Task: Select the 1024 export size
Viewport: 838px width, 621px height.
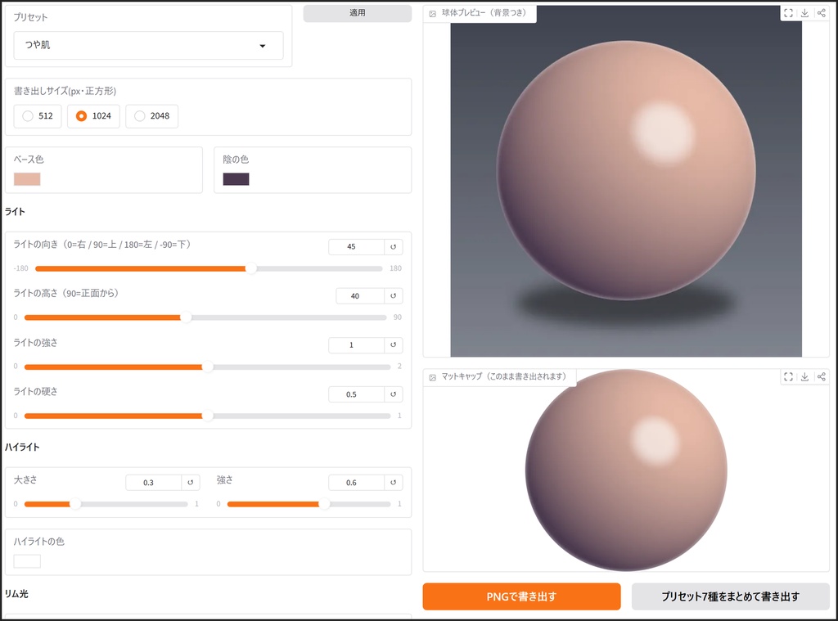Action: click(x=93, y=116)
